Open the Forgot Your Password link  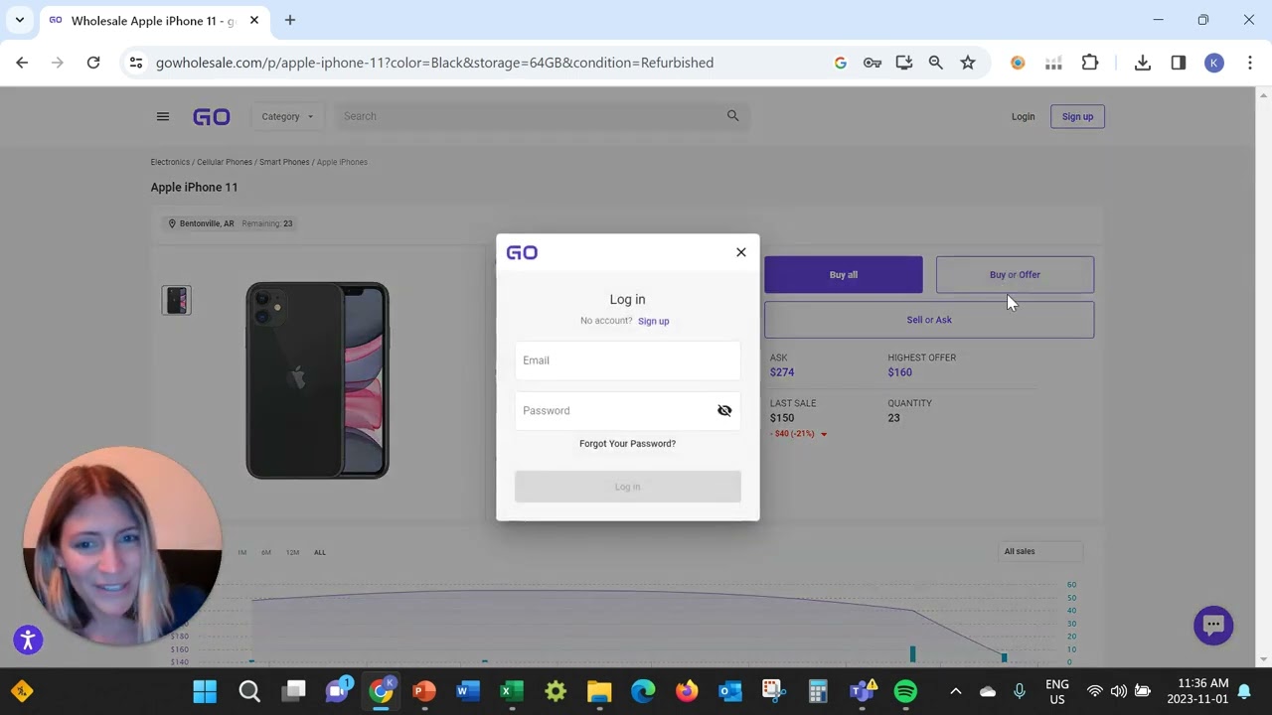coord(627,444)
